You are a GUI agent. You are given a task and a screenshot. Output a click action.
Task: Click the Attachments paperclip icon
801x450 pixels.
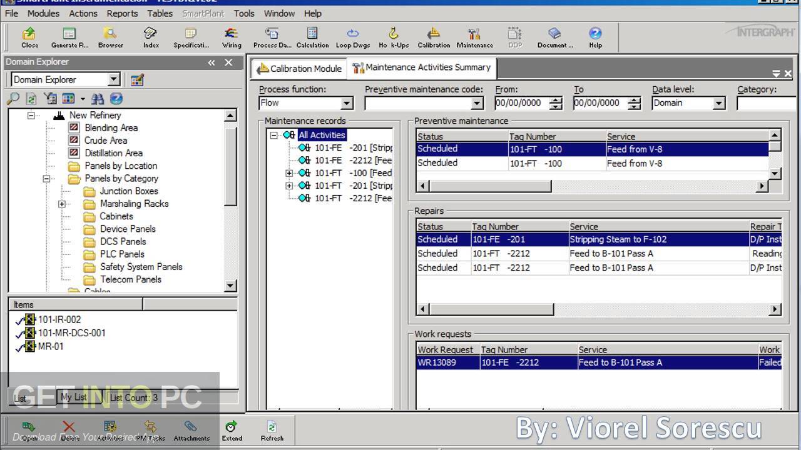click(191, 431)
